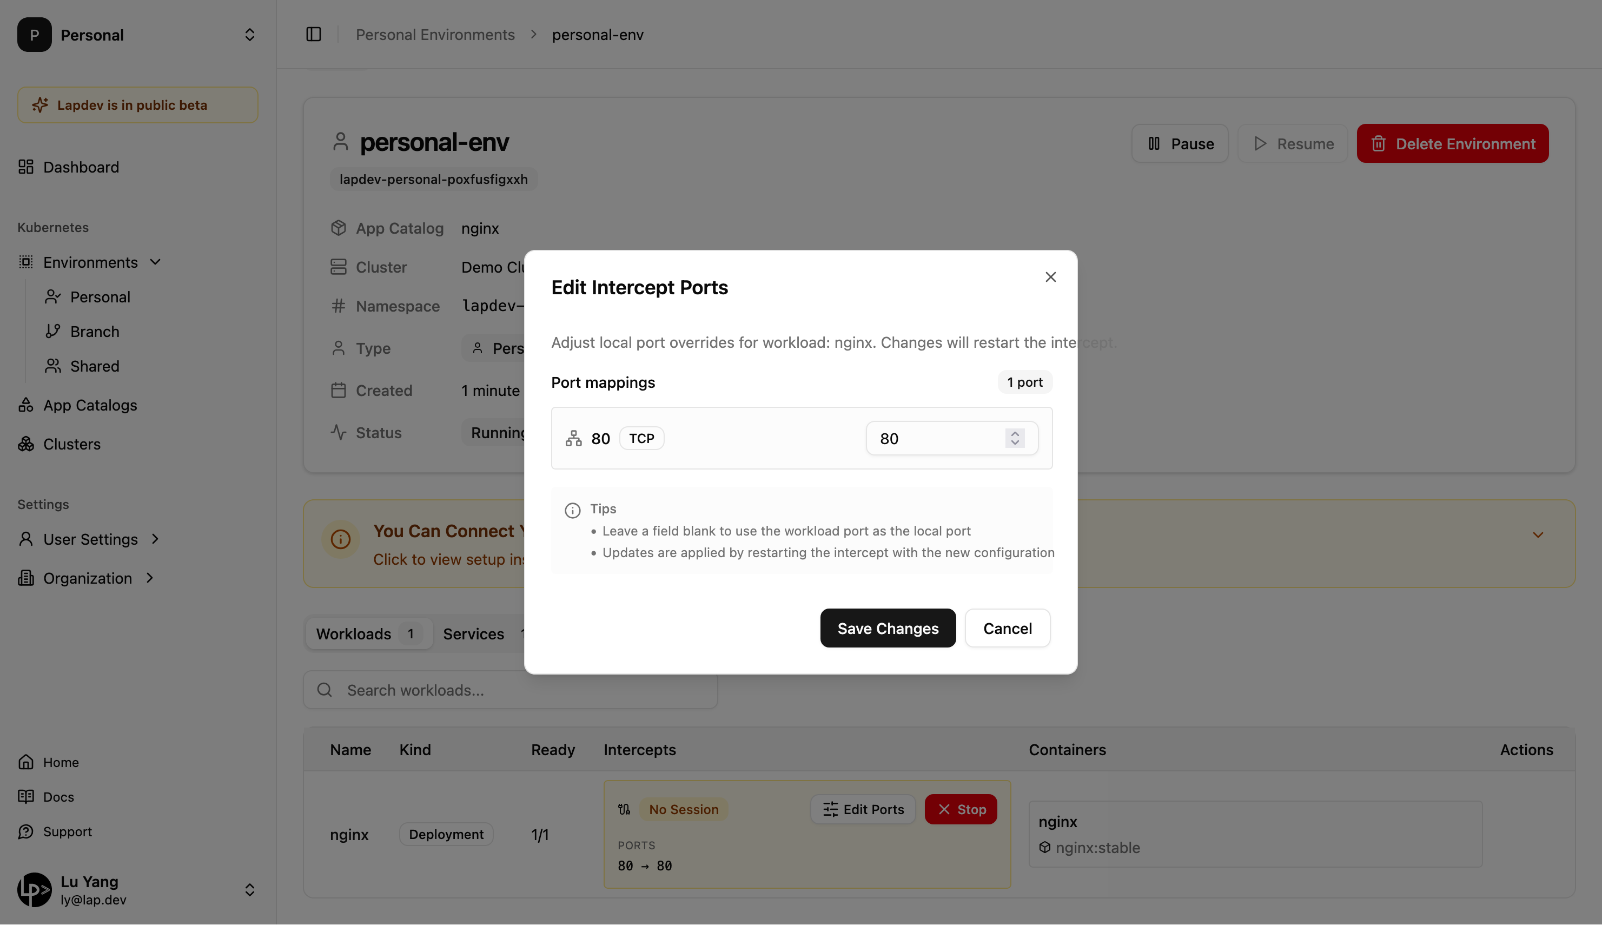Click the Tips info icon
The width and height of the screenshot is (1602, 925).
(x=572, y=510)
